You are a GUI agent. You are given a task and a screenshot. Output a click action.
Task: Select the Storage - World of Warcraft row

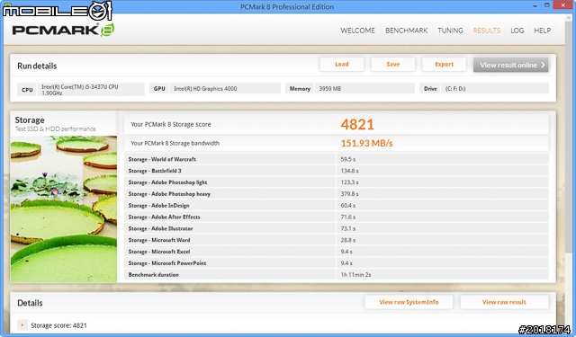337,159
